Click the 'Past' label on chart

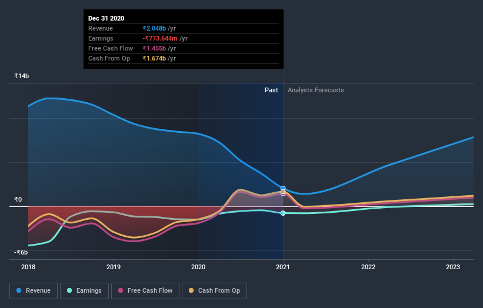click(x=271, y=90)
